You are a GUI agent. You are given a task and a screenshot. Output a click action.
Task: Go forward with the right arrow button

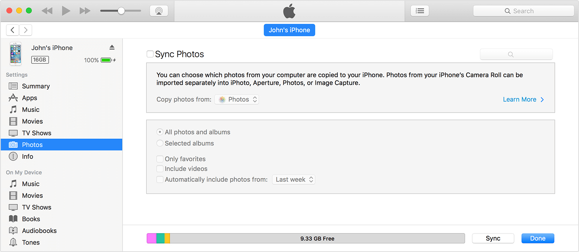(x=26, y=30)
